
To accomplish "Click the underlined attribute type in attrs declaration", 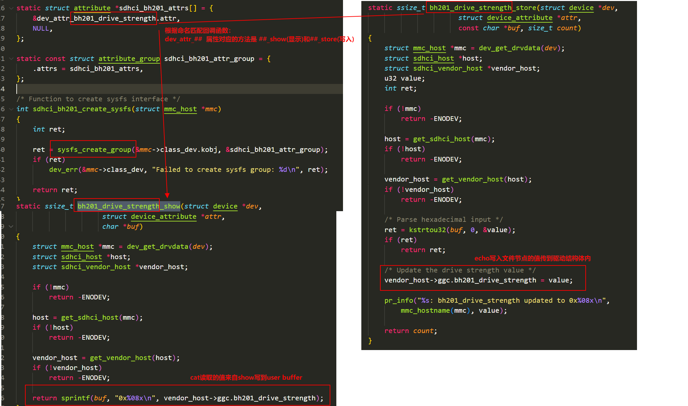I will [x=92, y=8].
